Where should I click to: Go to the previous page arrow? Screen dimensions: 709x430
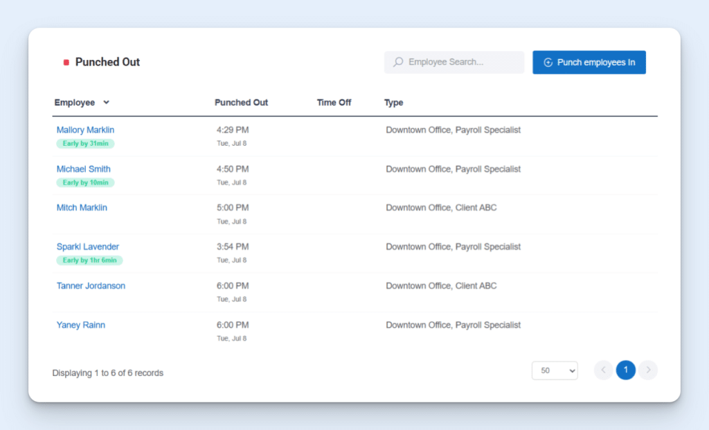(603, 371)
